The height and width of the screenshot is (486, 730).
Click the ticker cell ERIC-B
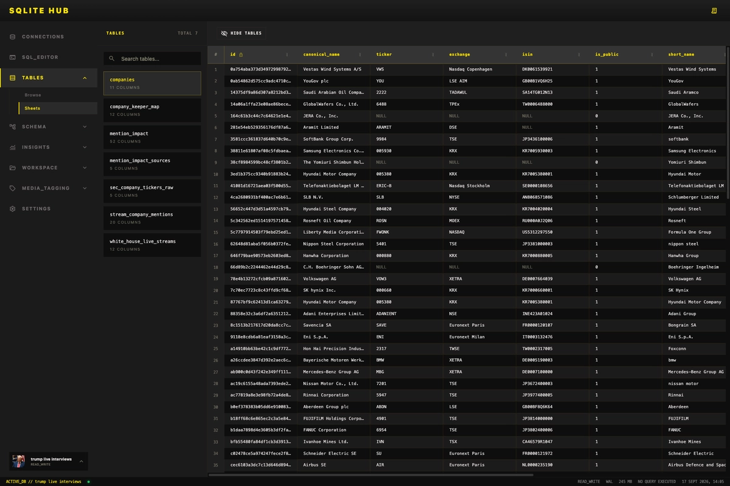tap(406, 186)
